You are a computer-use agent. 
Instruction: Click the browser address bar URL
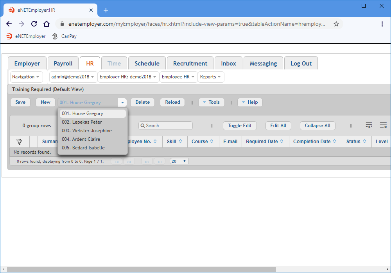197,24
